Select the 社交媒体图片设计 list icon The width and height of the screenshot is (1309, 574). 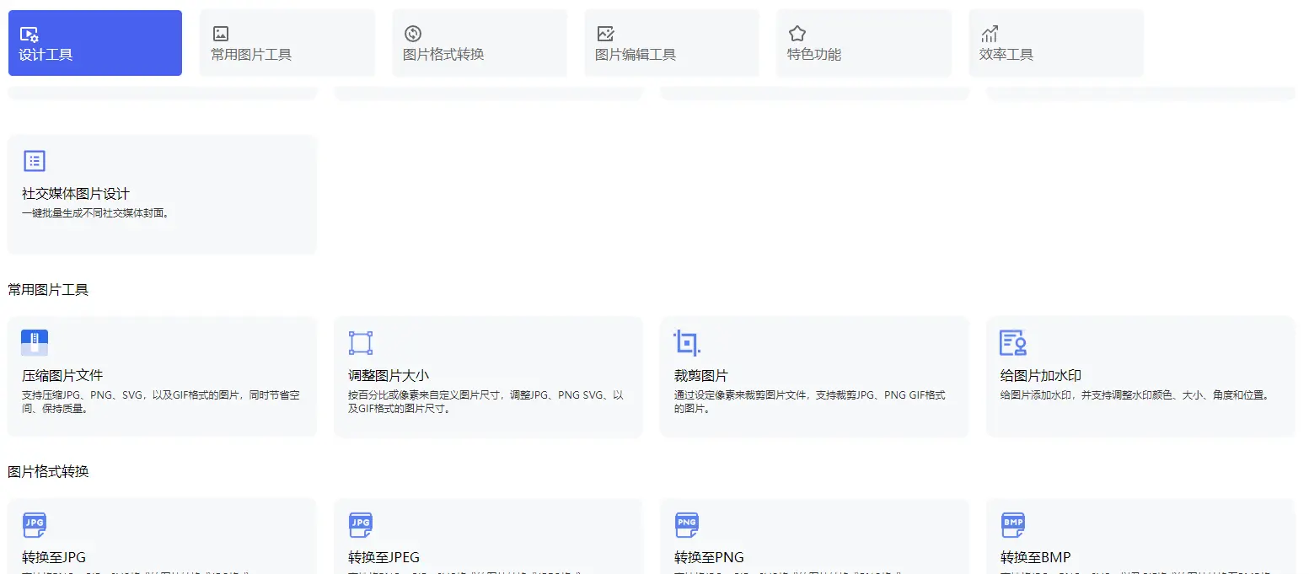(34, 160)
